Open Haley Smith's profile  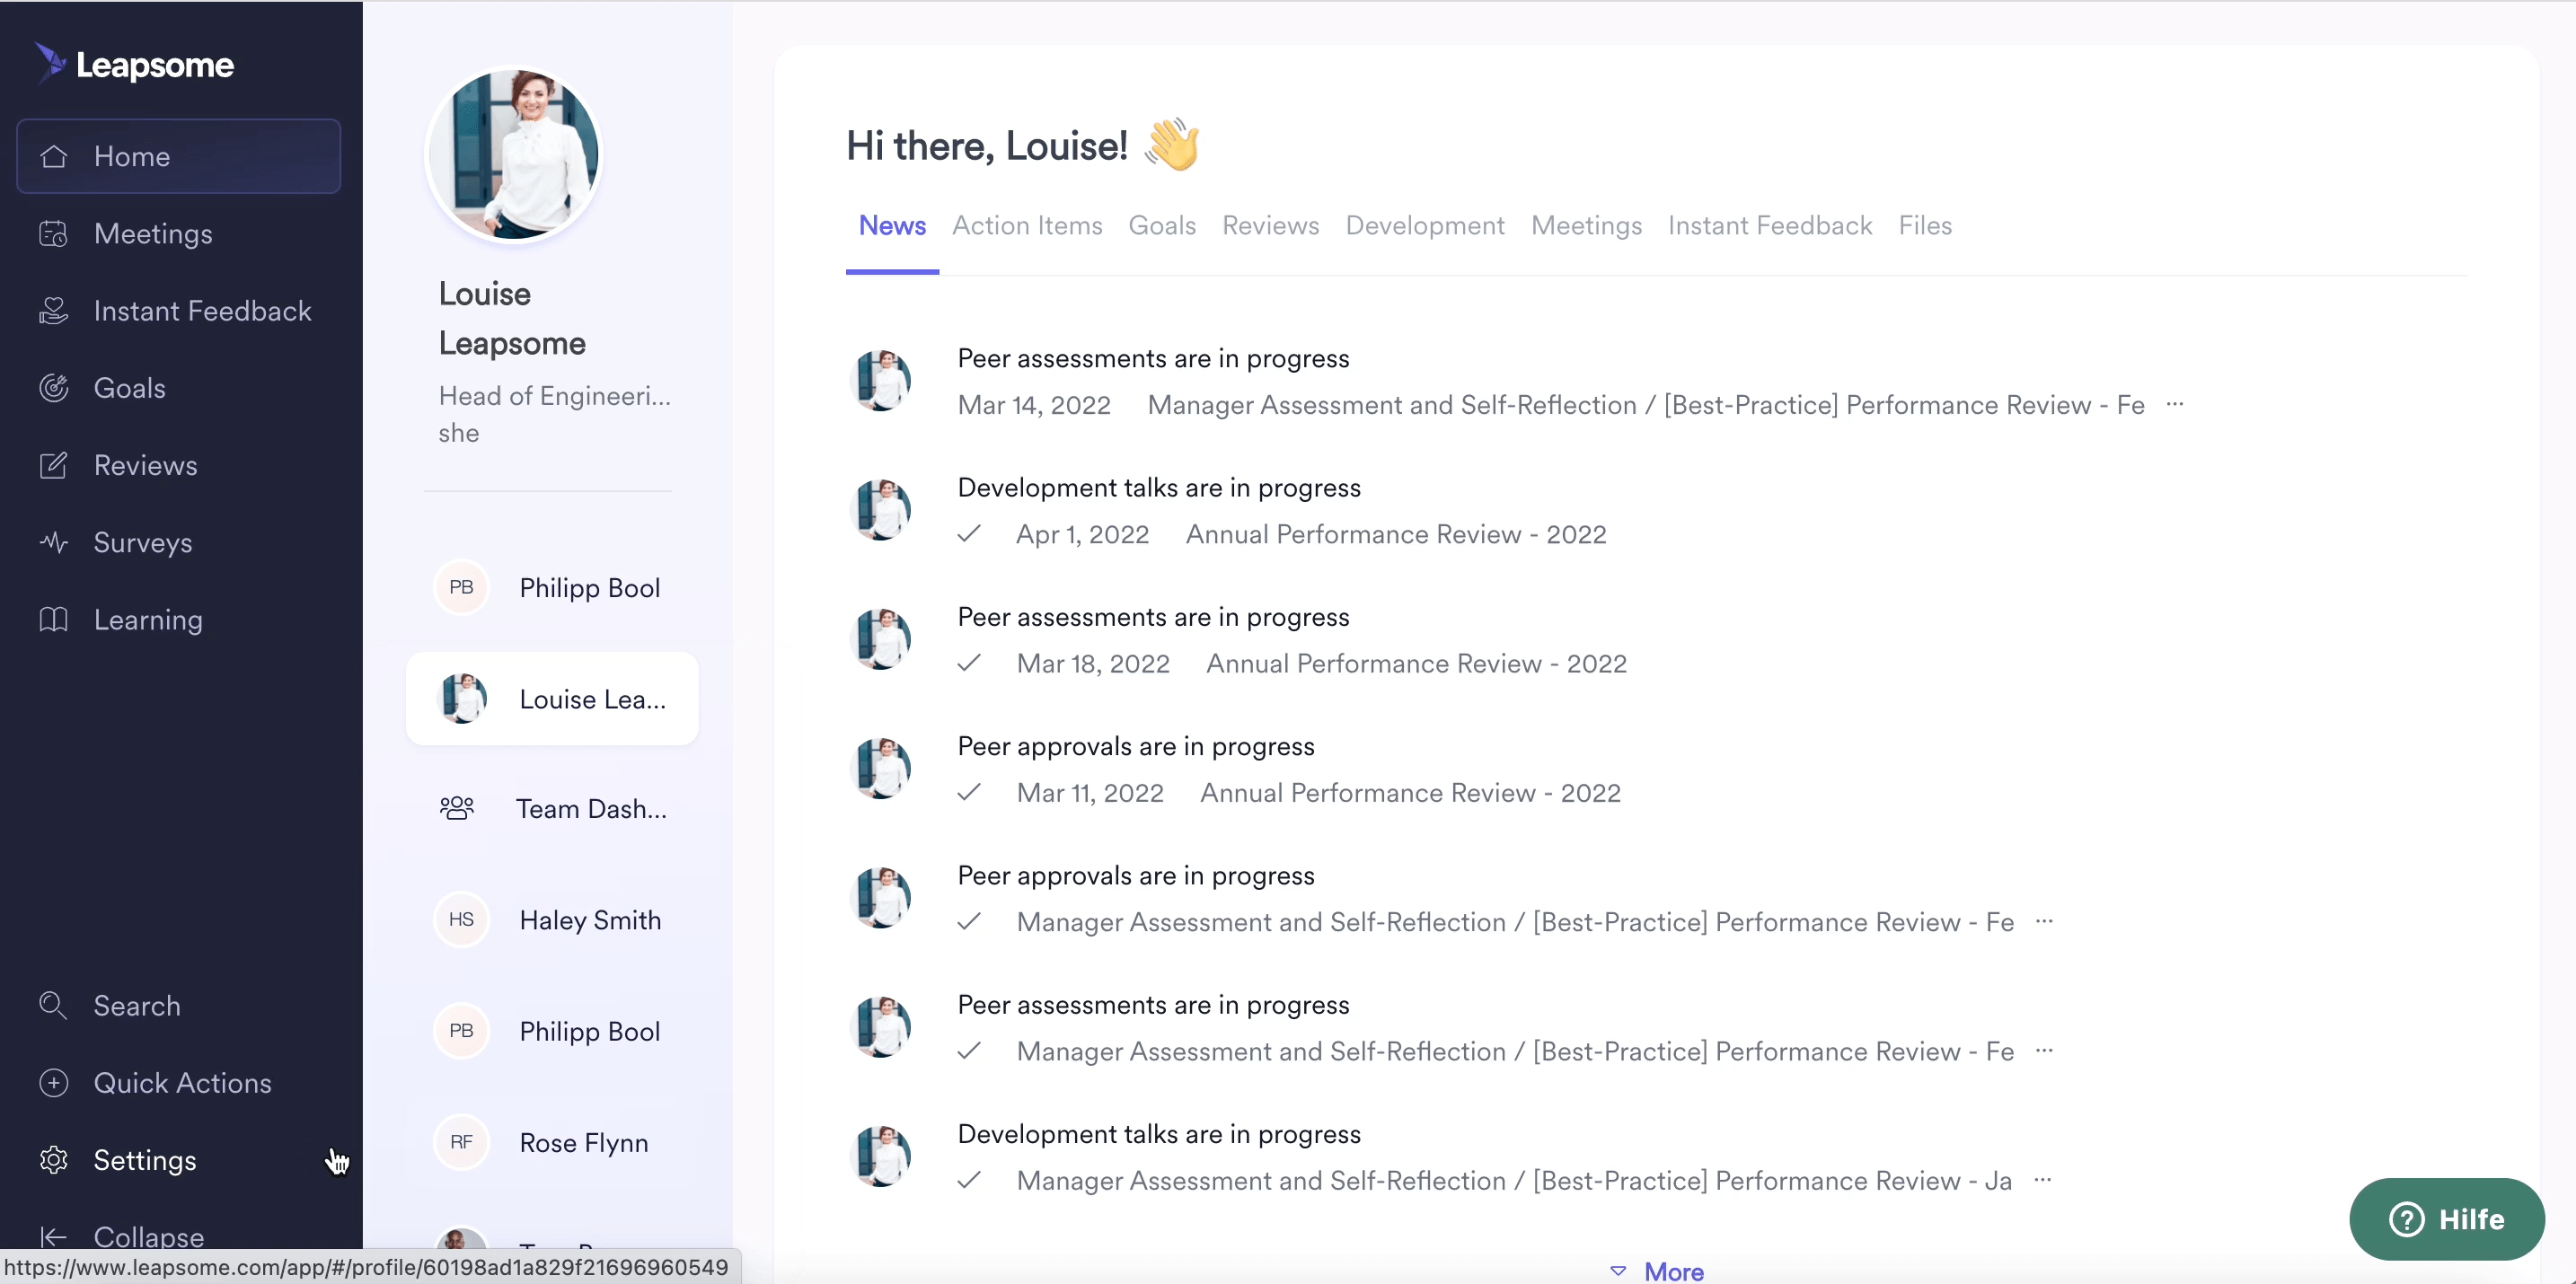click(x=552, y=919)
